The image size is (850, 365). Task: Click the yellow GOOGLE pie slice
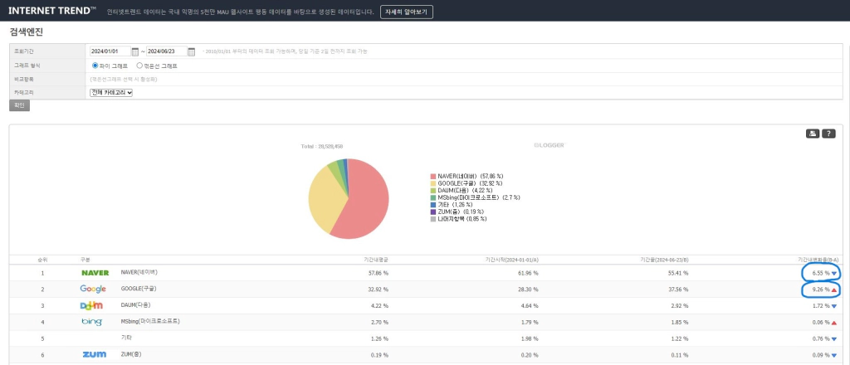[325, 197]
